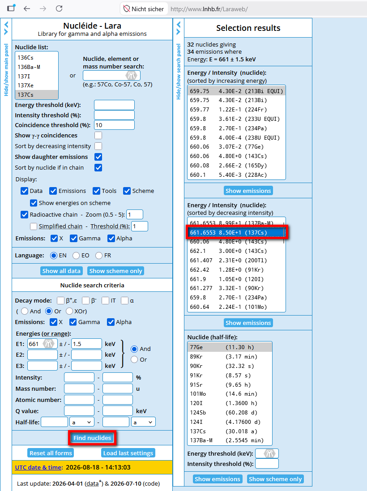
Task: Click Show scheme only in main panel
Action: (x=116, y=271)
